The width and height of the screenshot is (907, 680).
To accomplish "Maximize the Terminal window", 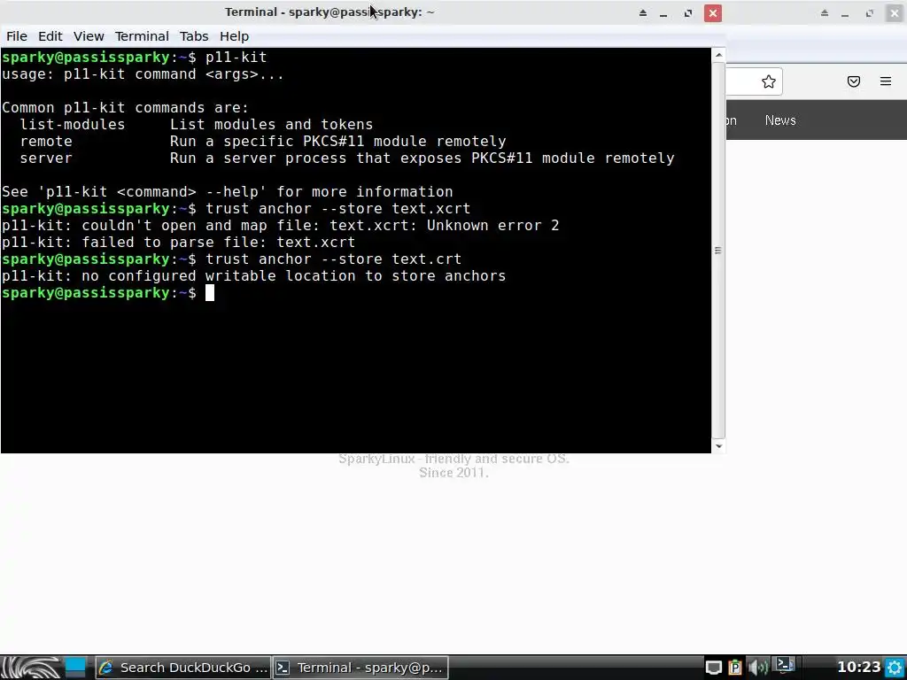I will (687, 12).
